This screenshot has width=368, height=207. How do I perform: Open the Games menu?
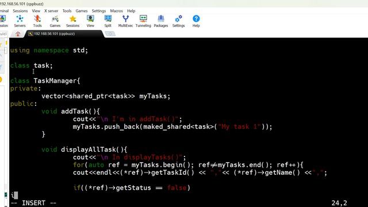[82, 11]
